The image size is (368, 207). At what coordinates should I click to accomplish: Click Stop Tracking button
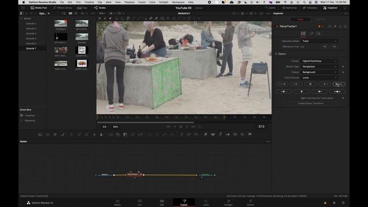pyautogui.click(x=310, y=84)
